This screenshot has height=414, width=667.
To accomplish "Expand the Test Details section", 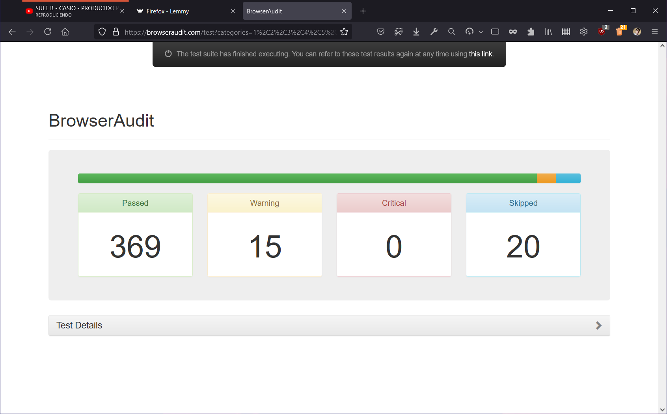I will [x=329, y=326].
